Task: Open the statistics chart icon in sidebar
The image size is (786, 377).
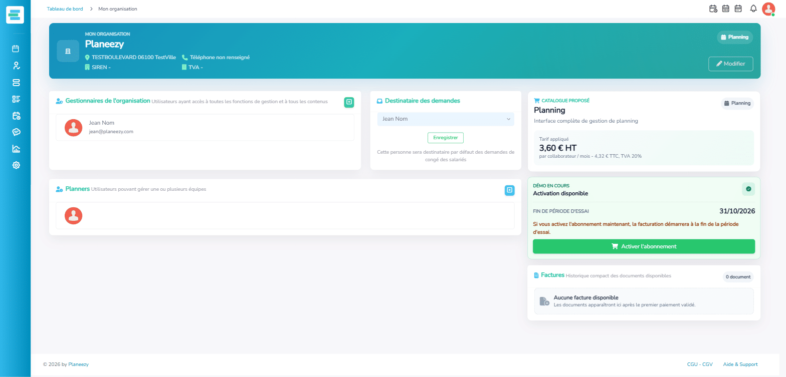Action: pos(16,149)
